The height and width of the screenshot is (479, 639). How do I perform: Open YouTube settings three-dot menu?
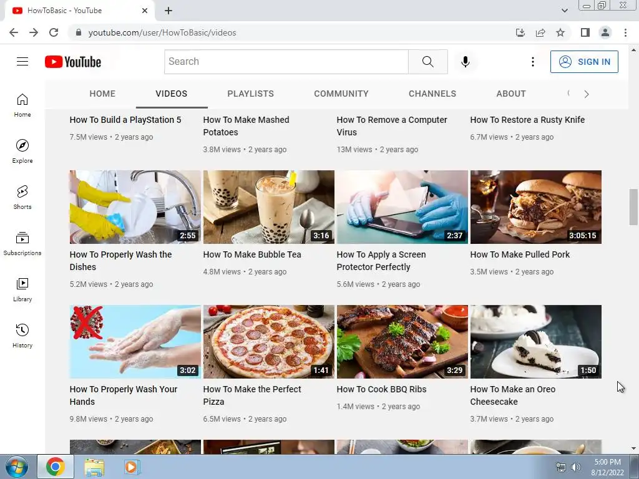[533, 62]
